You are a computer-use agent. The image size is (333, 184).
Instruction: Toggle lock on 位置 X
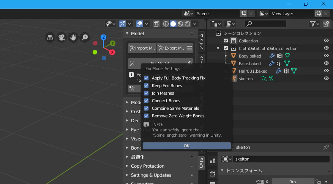coord(318,181)
